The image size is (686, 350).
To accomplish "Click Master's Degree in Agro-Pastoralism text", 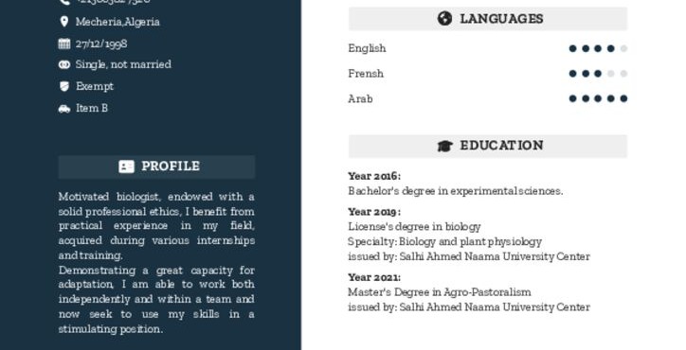I will [440, 292].
